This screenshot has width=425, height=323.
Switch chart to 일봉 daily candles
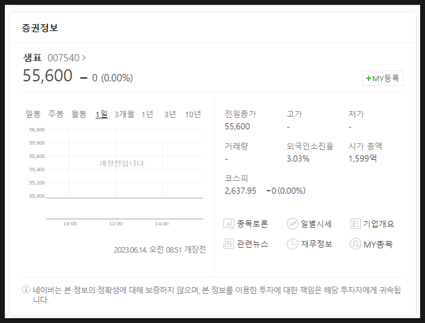coord(33,114)
